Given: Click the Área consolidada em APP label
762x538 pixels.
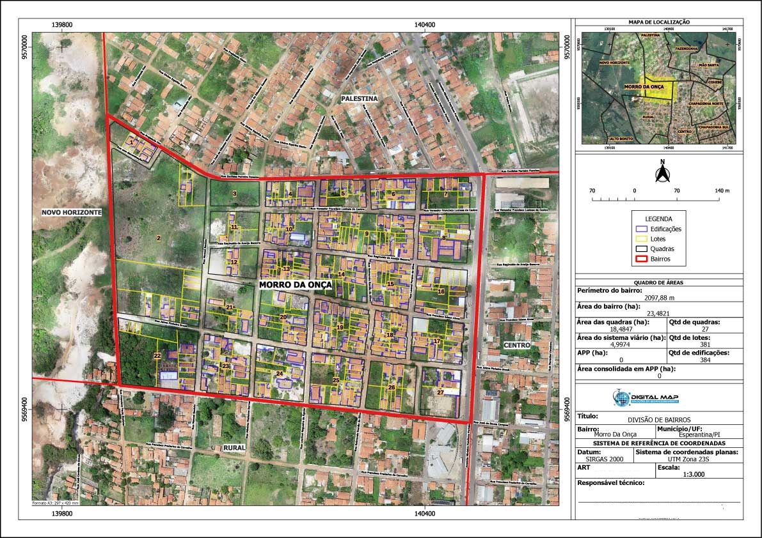Looking at the screenshot, I should tap(626, 369).
